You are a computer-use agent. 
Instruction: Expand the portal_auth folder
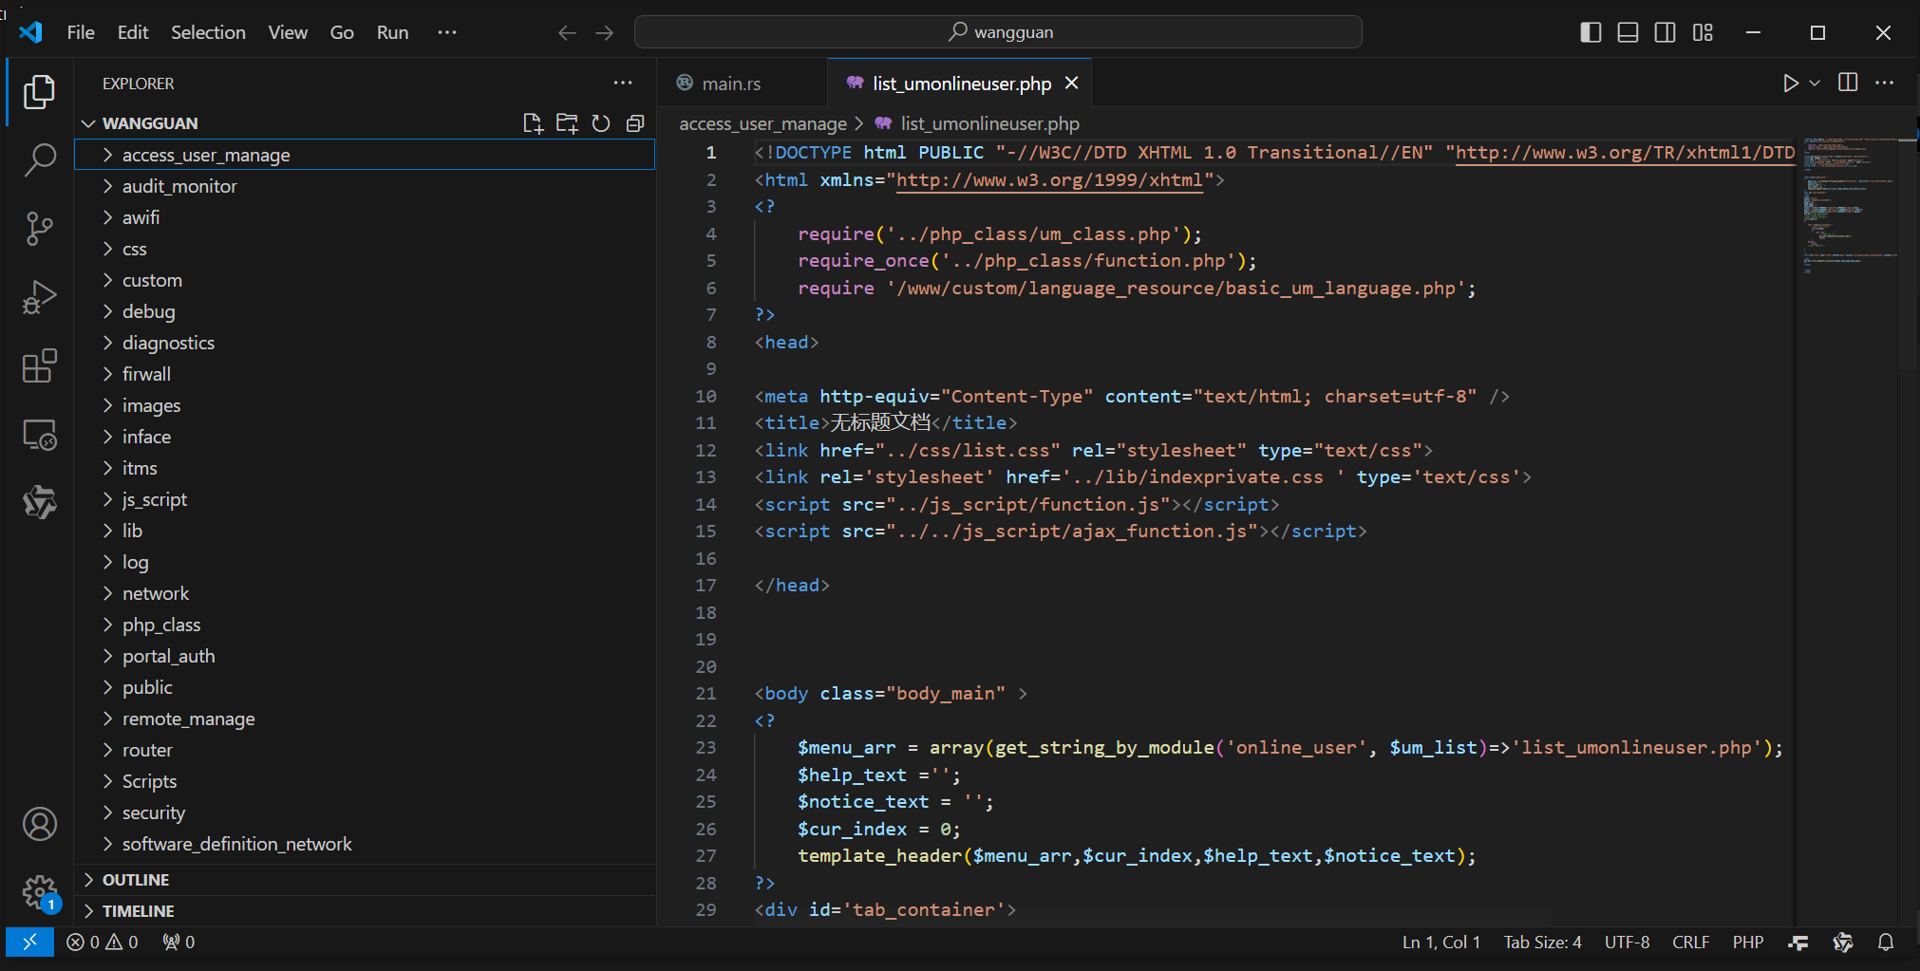point(365,656)
